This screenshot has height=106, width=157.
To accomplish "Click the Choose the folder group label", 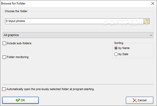I will click(x=16, y=11).
